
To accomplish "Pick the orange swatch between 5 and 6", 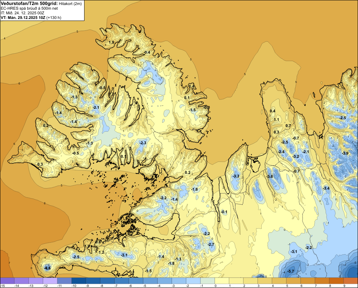I will [294, 280].
